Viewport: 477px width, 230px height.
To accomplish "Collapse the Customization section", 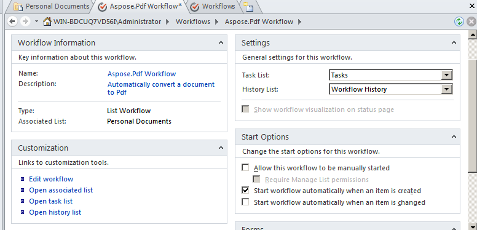I will coord(221,148).
